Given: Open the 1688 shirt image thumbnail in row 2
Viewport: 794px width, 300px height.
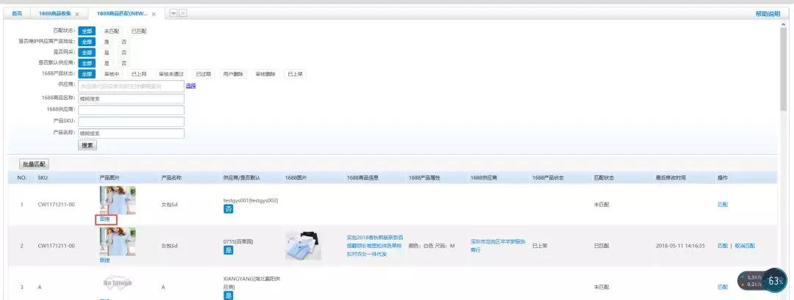Looking at the screenshot, I should point(303,246).
